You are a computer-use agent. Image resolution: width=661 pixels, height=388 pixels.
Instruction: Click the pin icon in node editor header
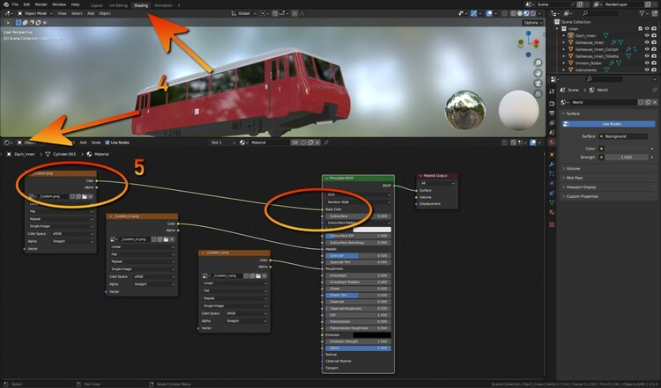point(327,142)
